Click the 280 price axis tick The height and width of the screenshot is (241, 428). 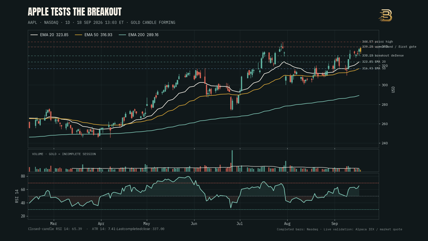[385, 105]
